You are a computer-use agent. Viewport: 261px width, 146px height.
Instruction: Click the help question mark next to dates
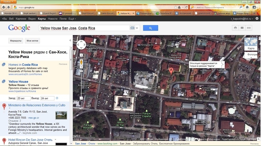57,98
